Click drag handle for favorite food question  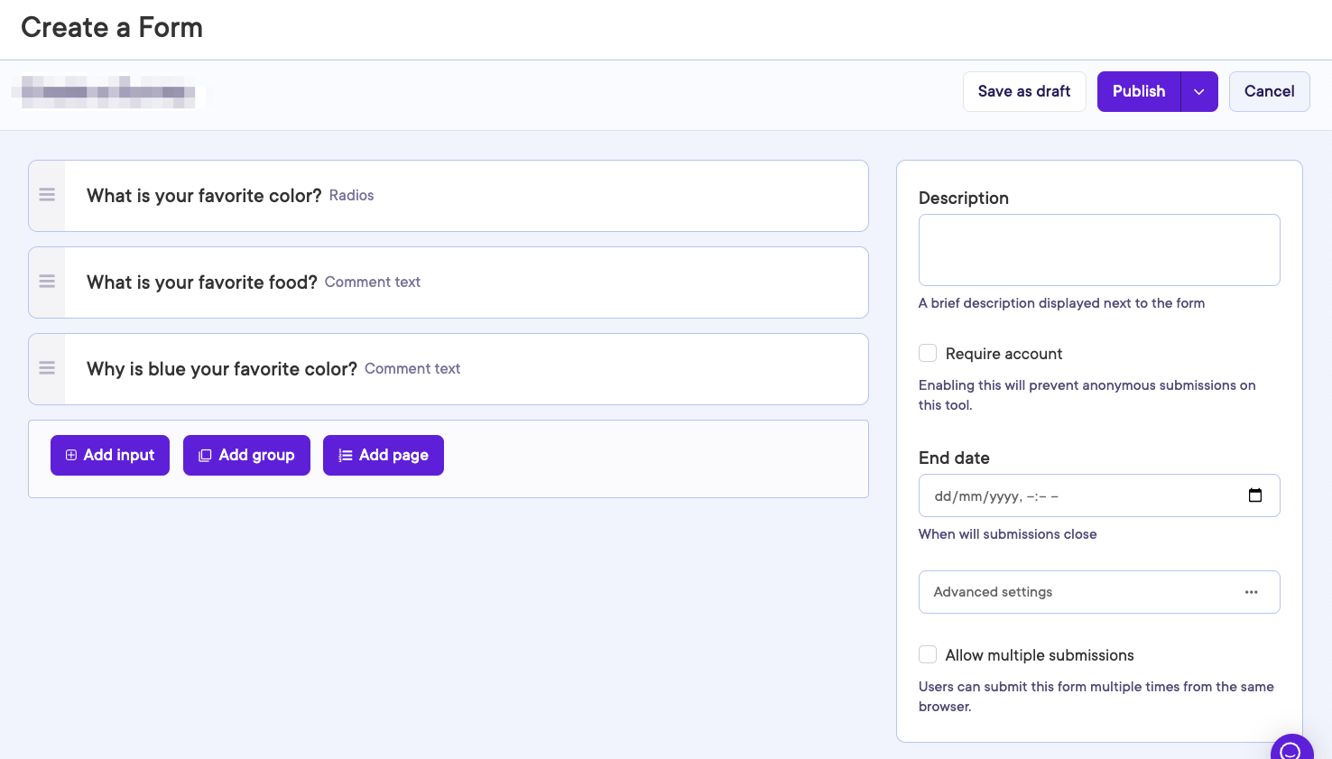[x=47, y=282]
